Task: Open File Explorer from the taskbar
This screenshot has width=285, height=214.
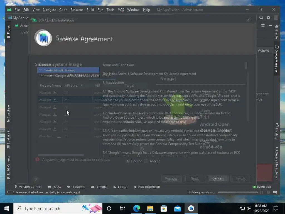Action: coord(150,208)
